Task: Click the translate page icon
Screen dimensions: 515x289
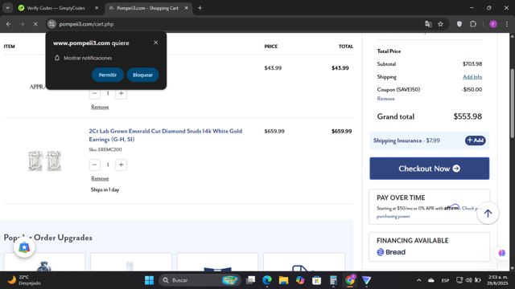Action: 428,24
